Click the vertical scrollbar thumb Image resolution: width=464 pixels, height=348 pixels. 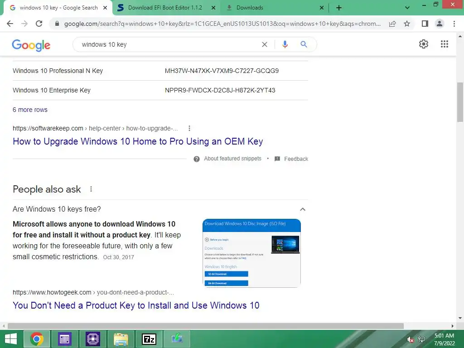[460, 102]
